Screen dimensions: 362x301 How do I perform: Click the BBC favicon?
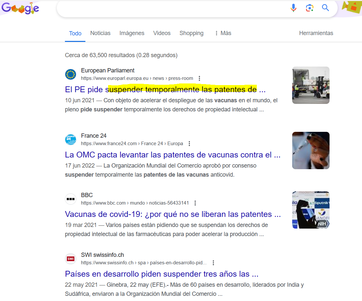71,199
